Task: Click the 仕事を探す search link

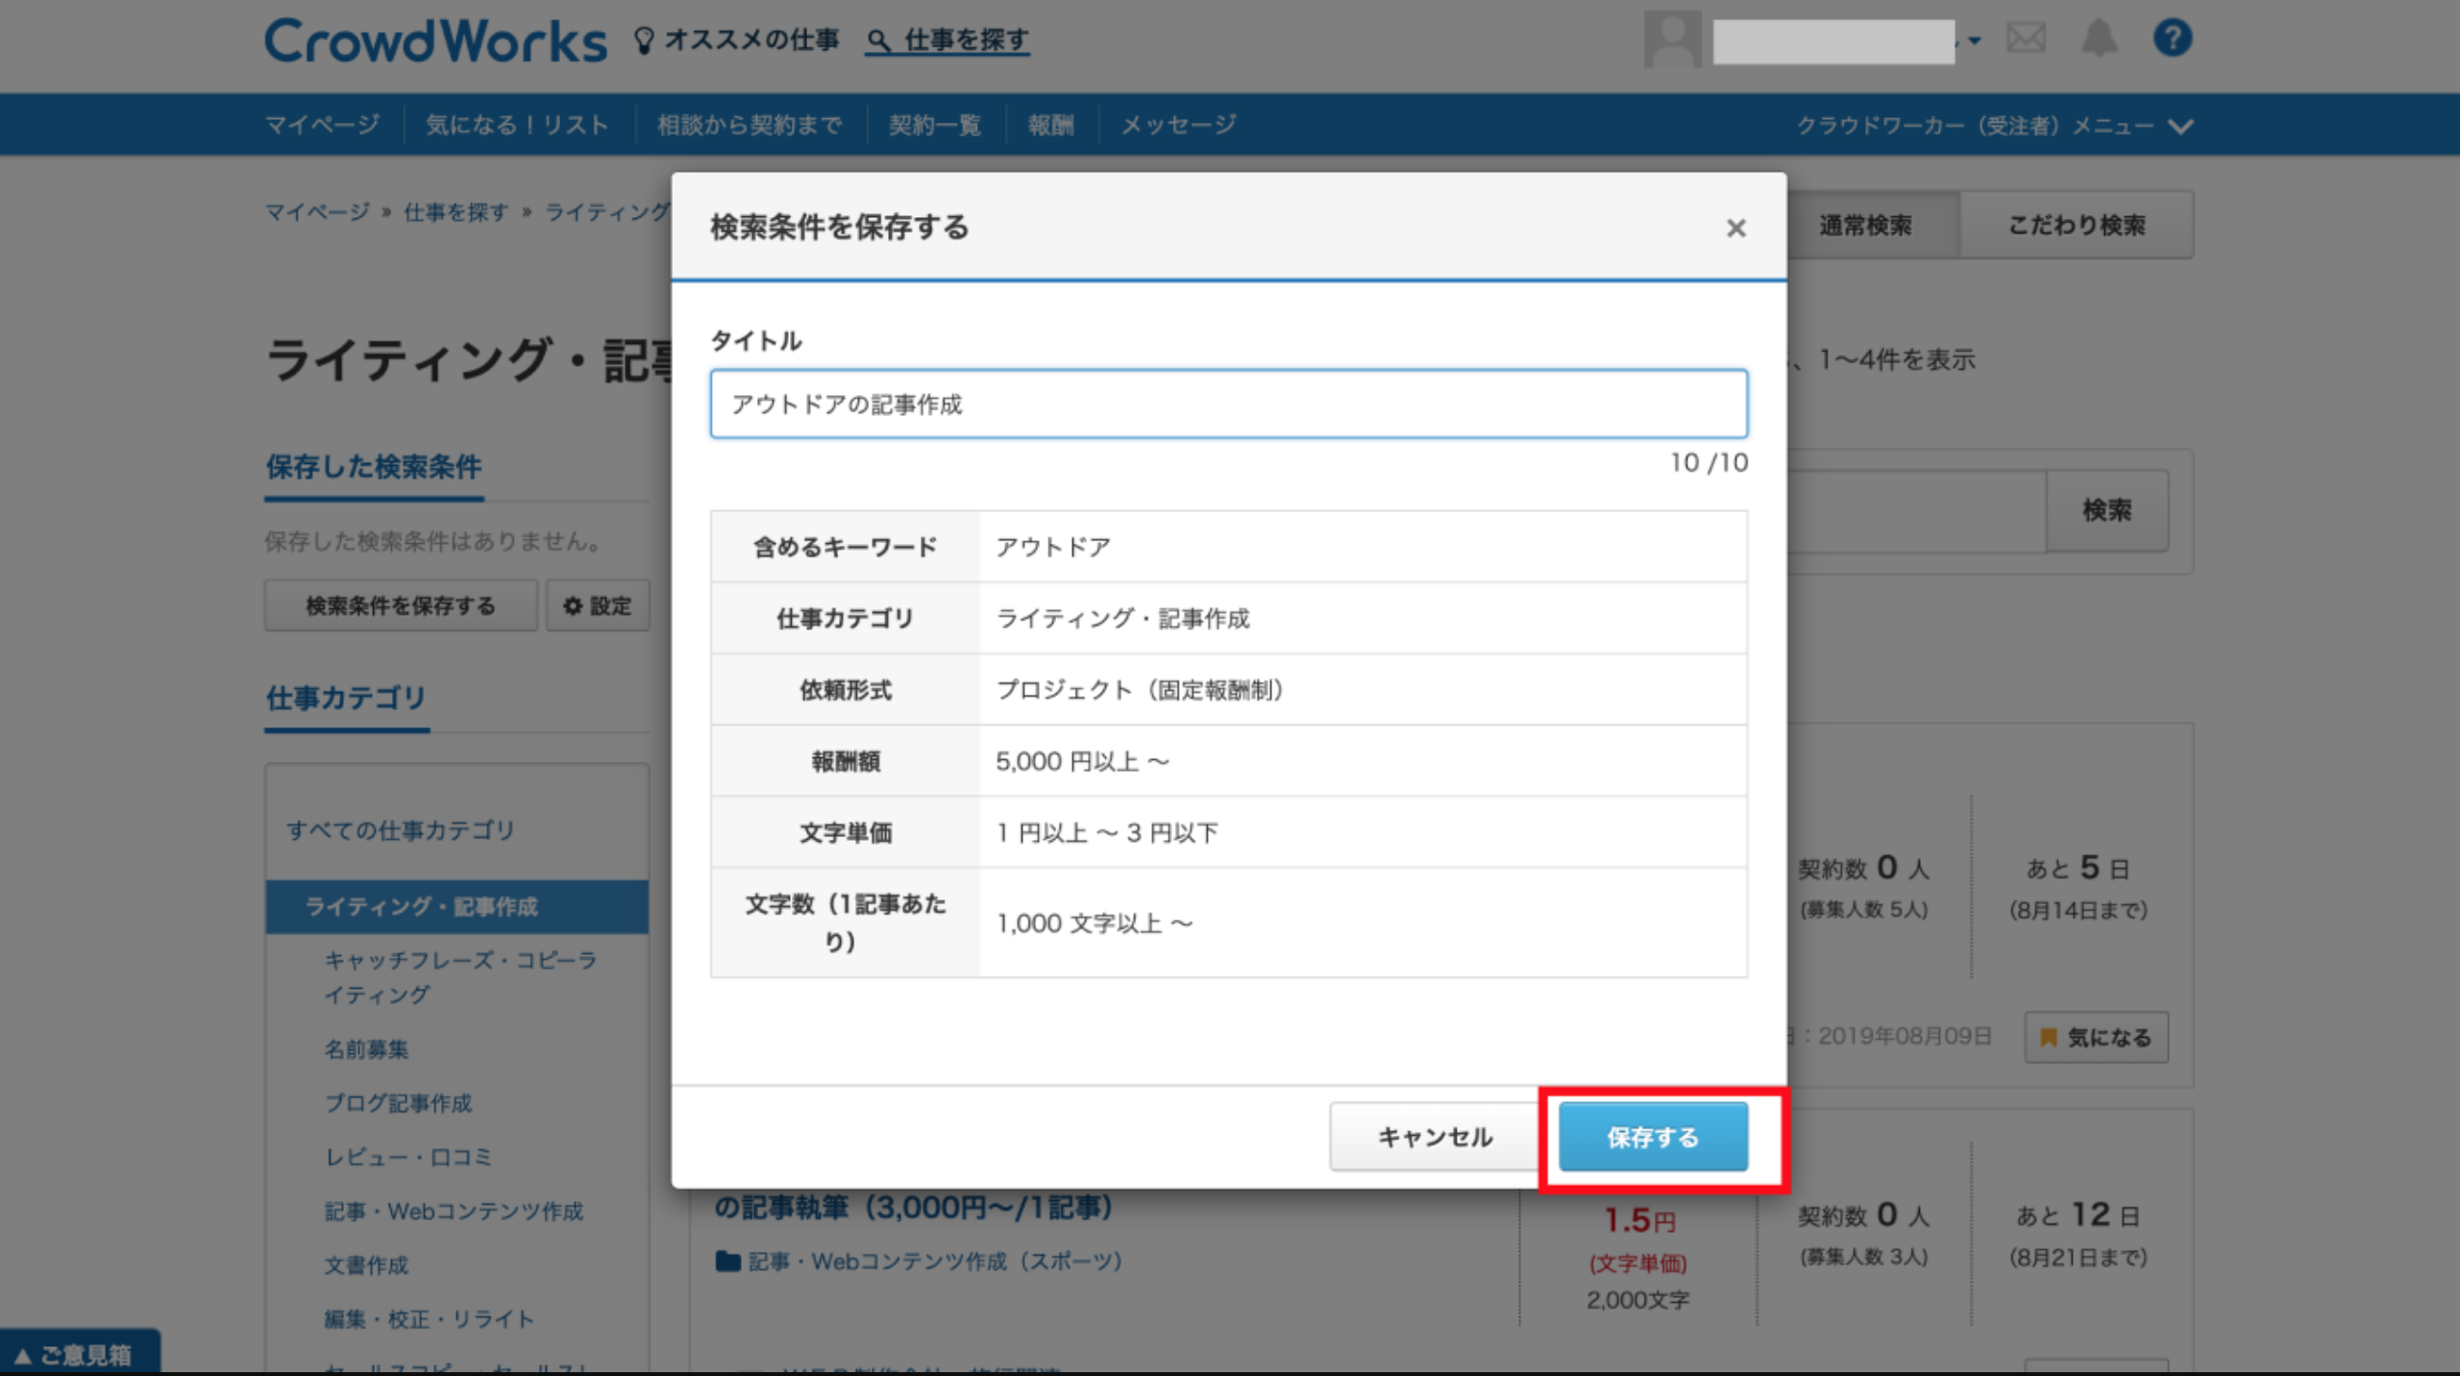Action: click(947, 40)
